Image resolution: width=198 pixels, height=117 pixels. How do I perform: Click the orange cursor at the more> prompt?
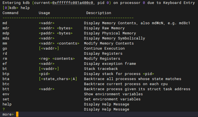17,114
